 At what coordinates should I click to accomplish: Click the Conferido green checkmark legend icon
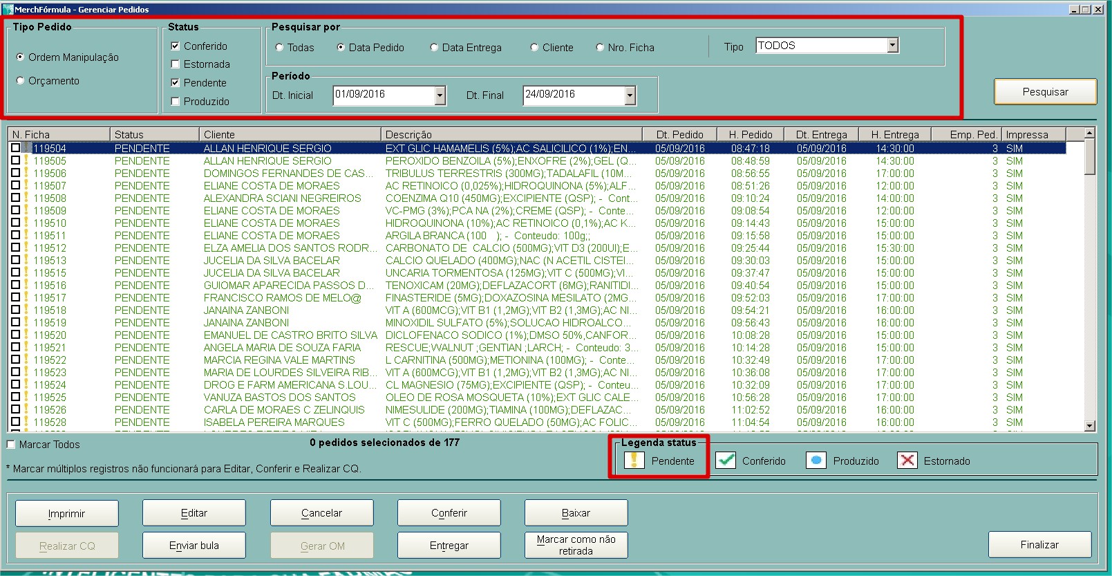click(726, 461)
